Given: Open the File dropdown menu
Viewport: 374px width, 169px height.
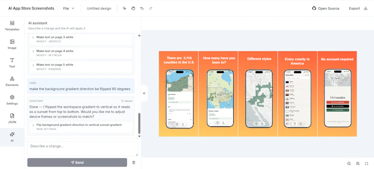Looking at the screenshot, I should (x=69, y=8).
